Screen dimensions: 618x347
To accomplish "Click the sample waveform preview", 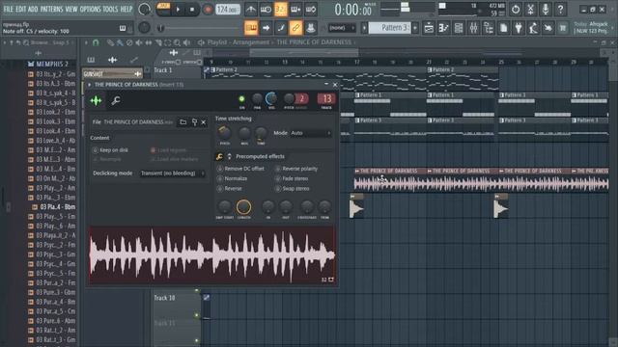I will pos(212,254).
